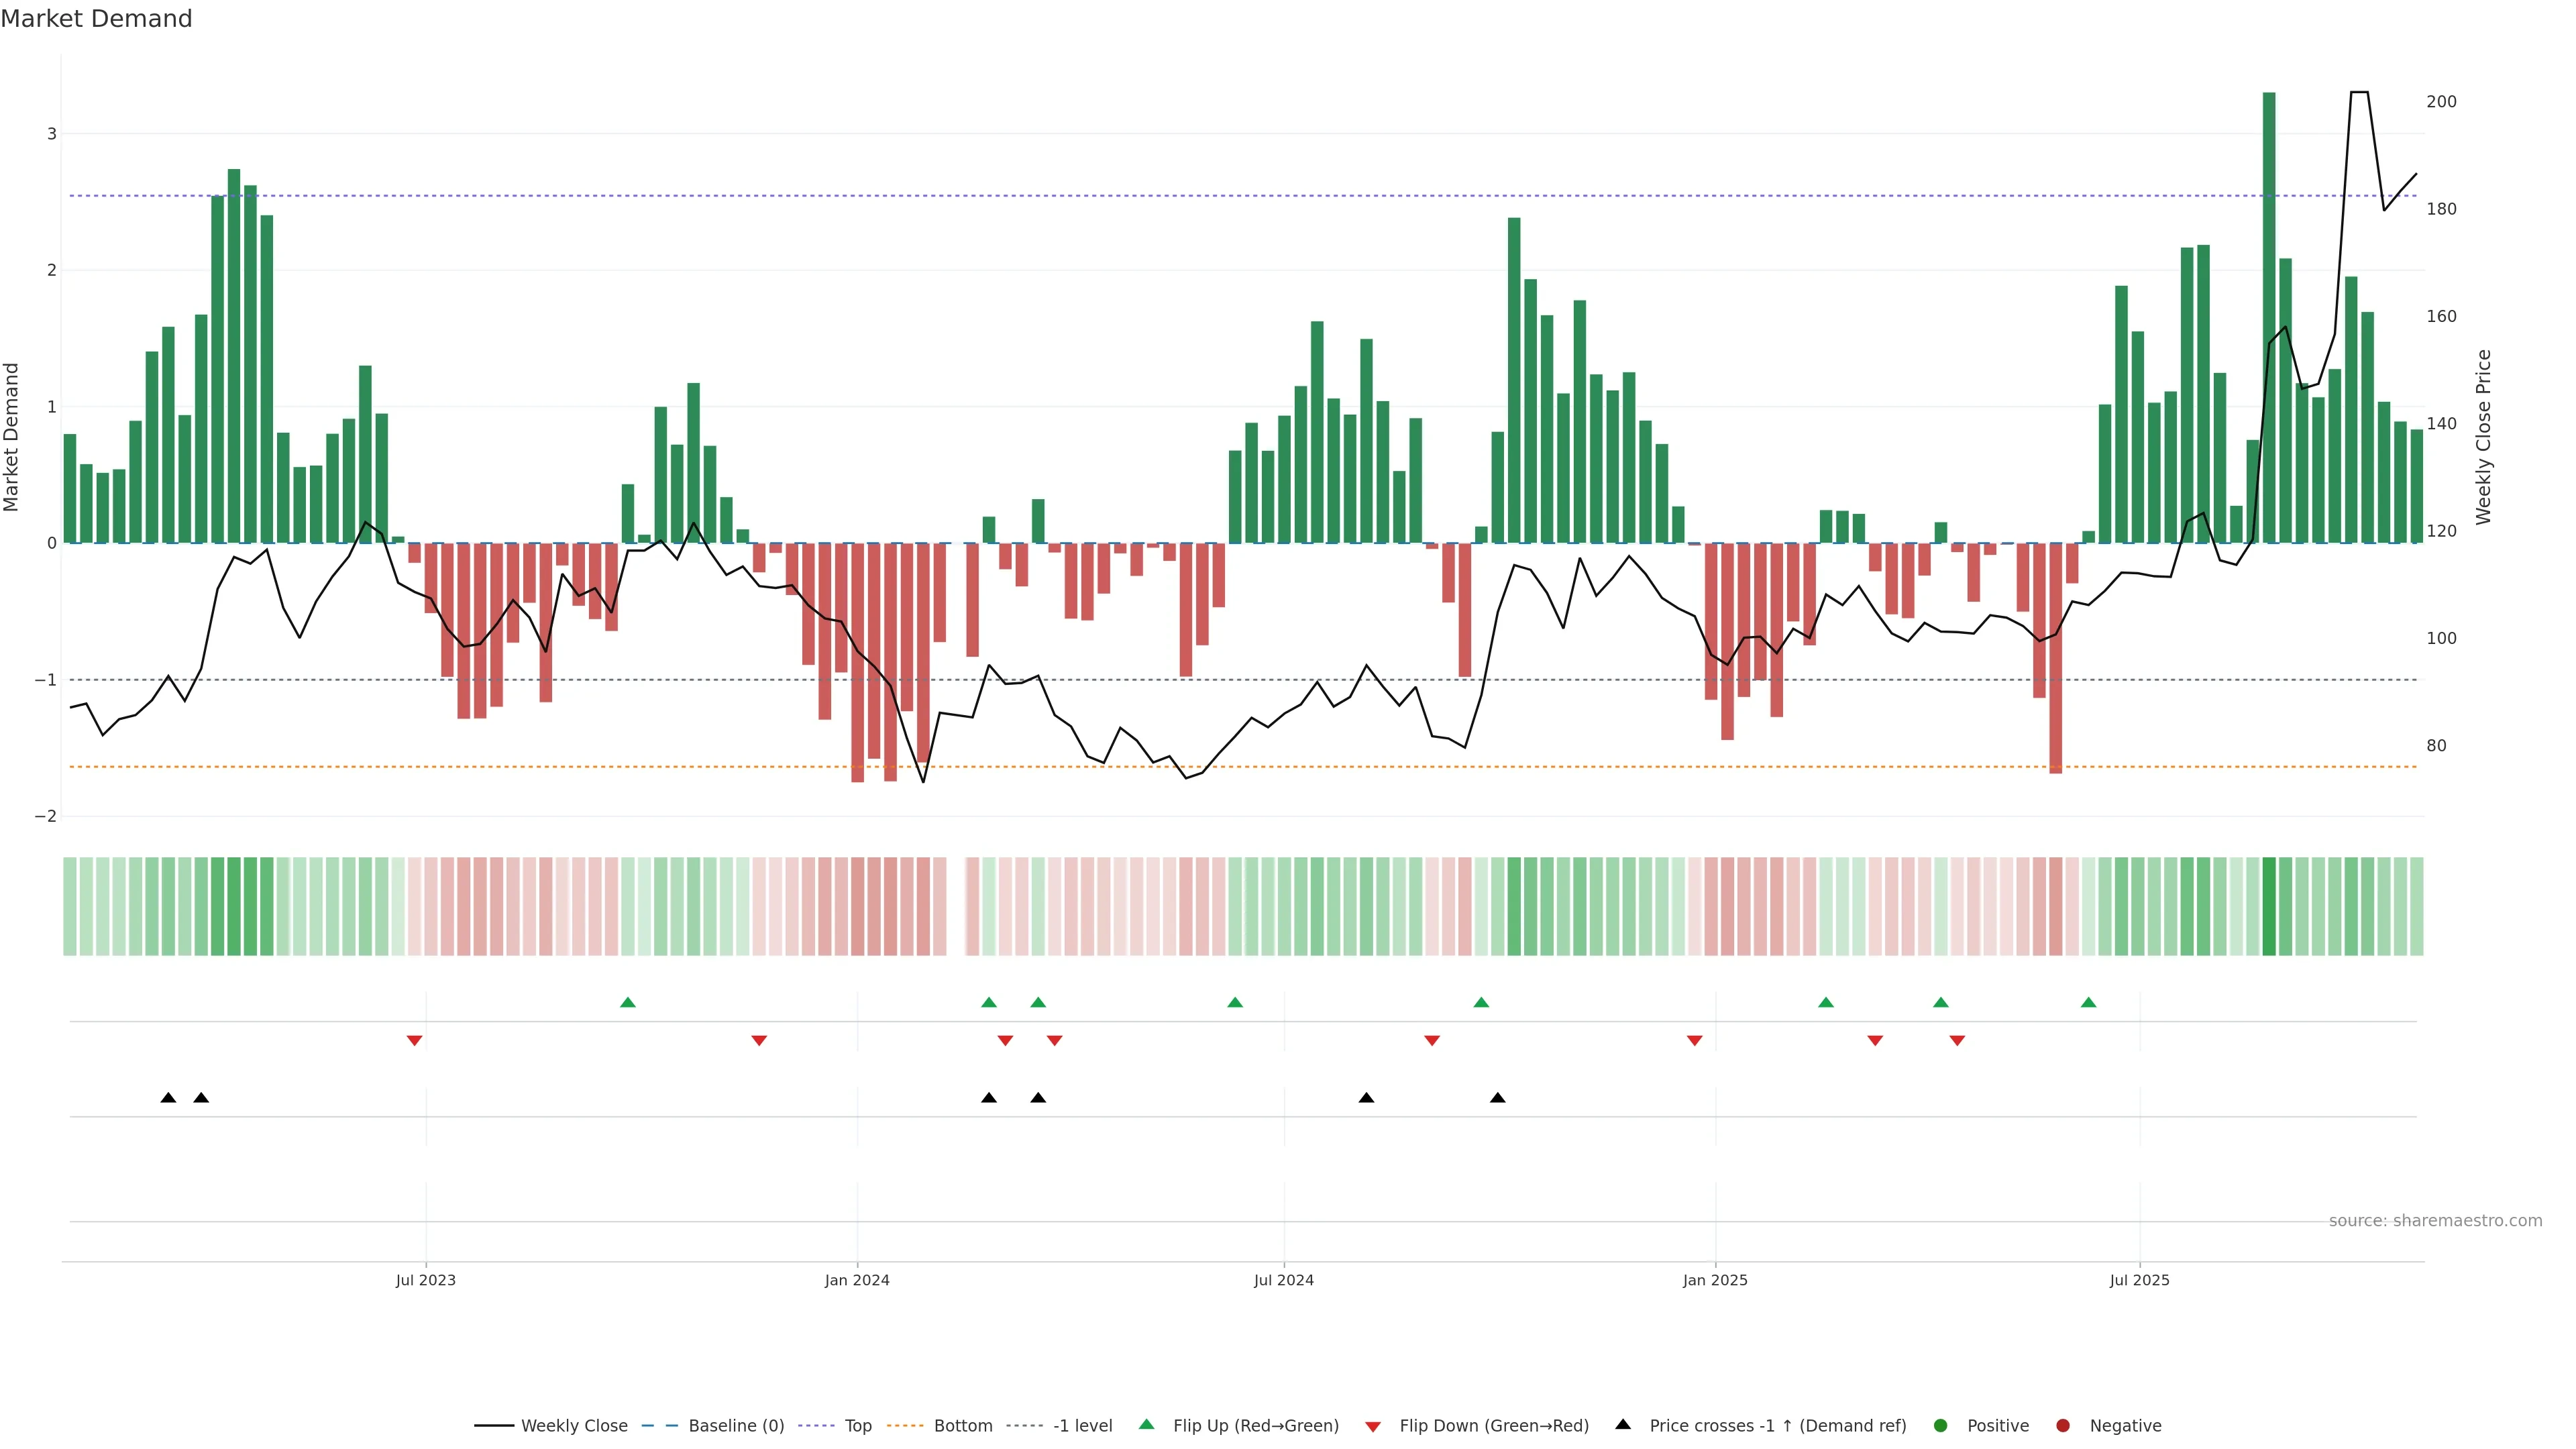Click the Jan 2024 x-axis label
2576x1449 pixels.
(857, 1280)
